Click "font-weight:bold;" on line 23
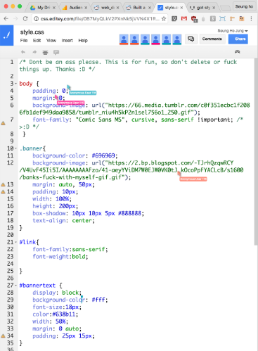This screenshot has width=258, height=351. pos(60,257)
